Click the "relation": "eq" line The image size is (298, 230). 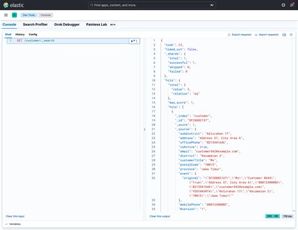185,94
